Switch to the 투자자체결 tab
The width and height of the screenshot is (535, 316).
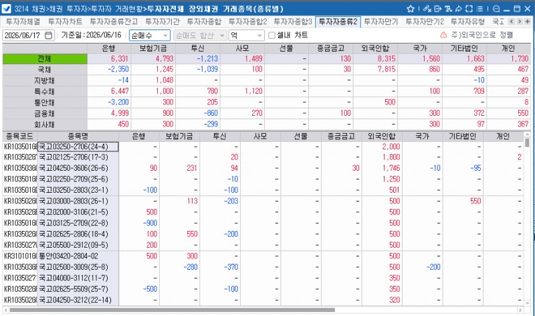[23, 22]
